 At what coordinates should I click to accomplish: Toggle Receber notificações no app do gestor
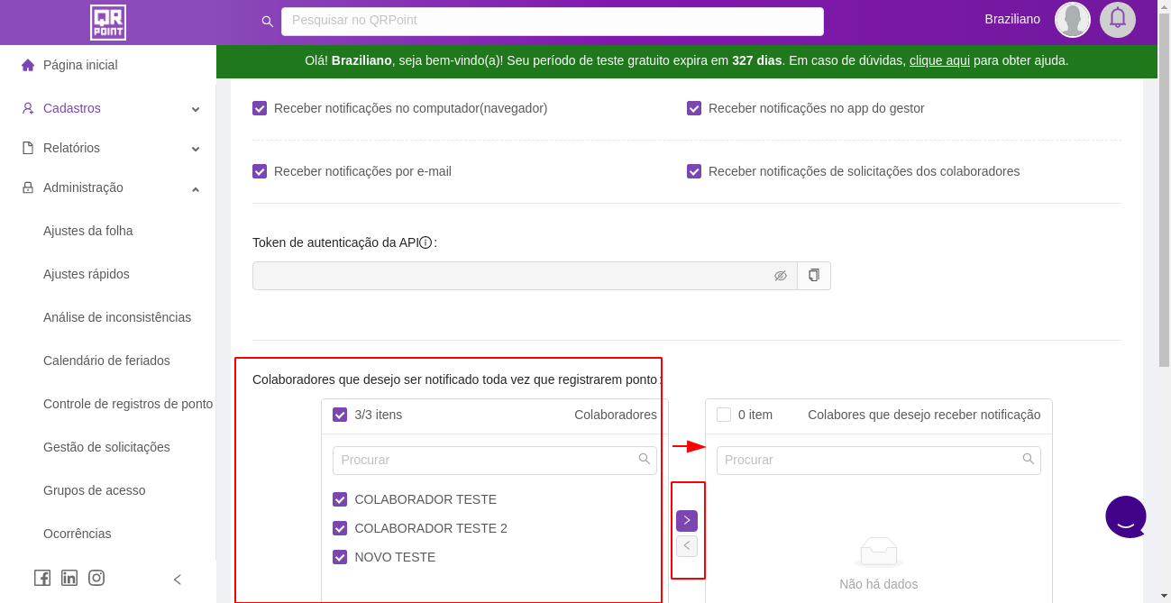tap(694, 108)
